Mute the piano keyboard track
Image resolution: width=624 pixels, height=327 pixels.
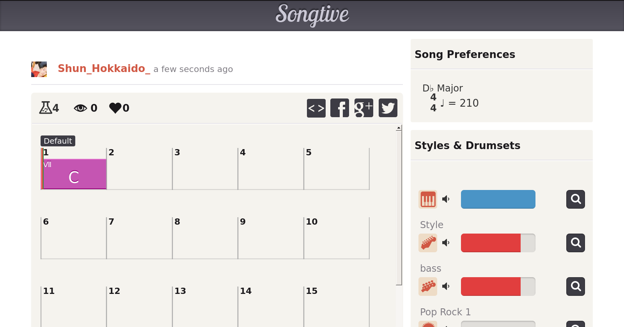coord(446,199)
